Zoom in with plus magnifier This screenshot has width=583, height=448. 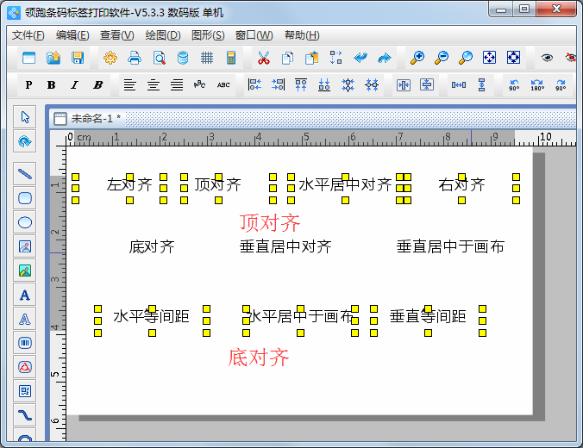click(417, 58)
